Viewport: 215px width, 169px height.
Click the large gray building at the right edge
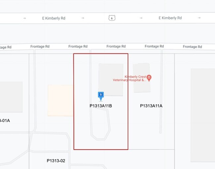202,116
